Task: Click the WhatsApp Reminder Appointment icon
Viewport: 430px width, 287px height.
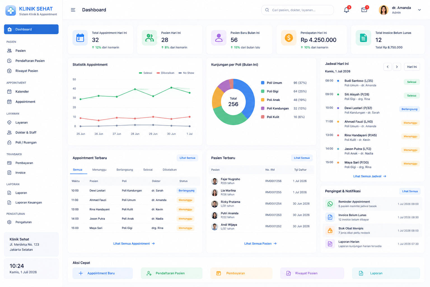Action: (330, 204)
